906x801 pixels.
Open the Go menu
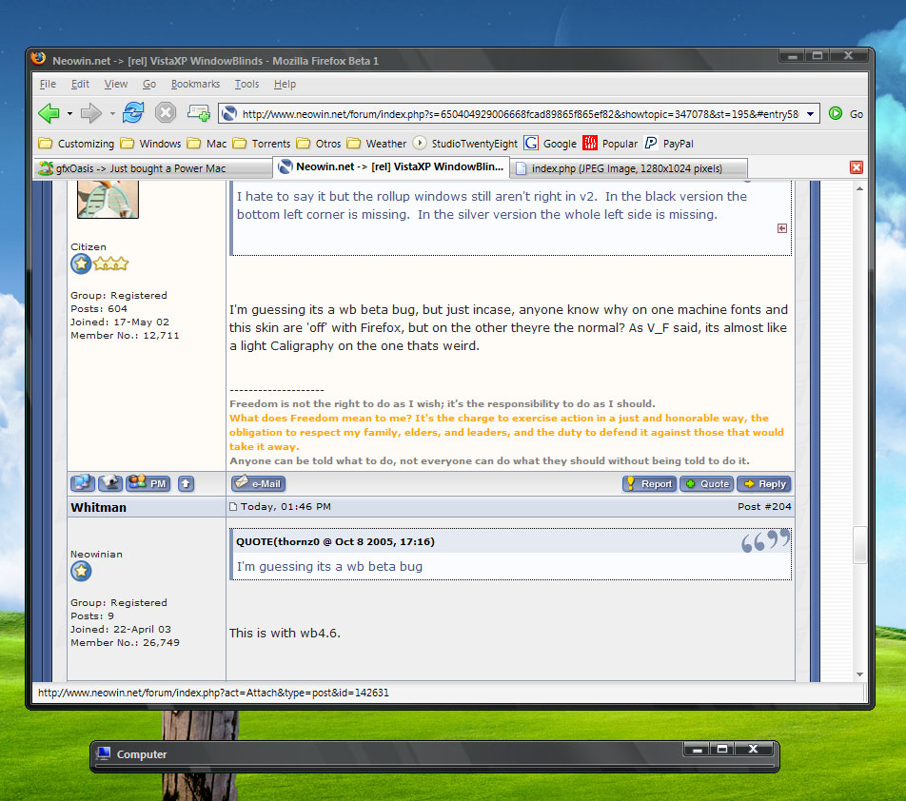149,85
